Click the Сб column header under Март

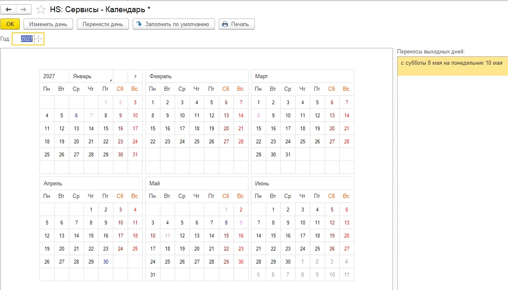point(332,89)
